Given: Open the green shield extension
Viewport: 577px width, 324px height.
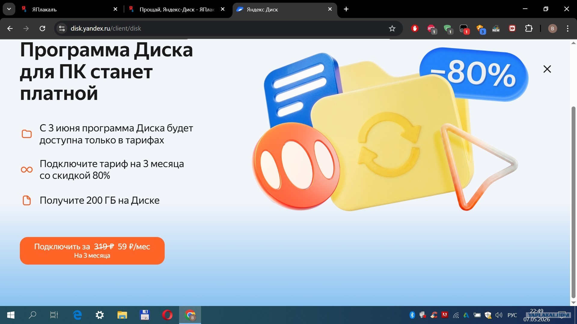Looking at the screenshot, I should (448, 29).
